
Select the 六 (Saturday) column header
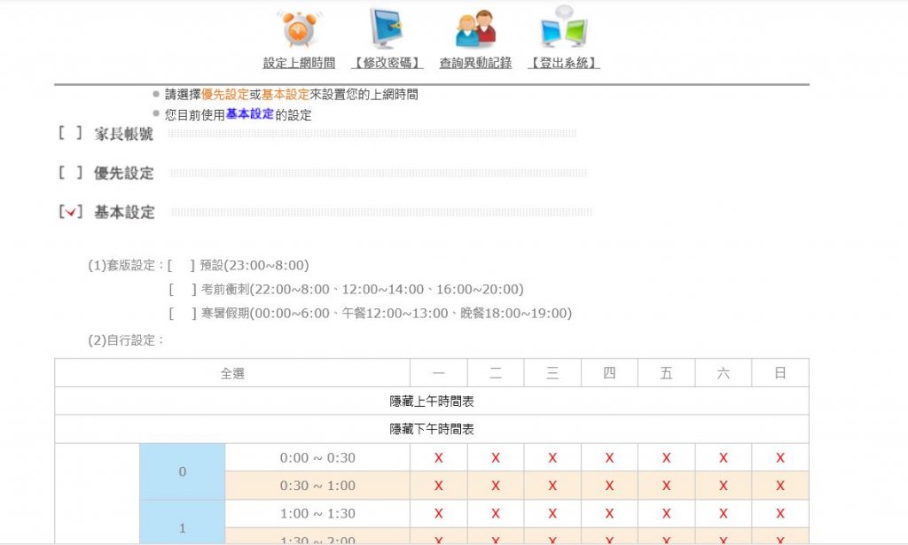[724, 373]
